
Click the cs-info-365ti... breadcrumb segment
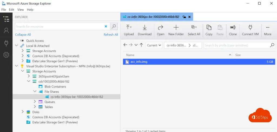point(176,45)
